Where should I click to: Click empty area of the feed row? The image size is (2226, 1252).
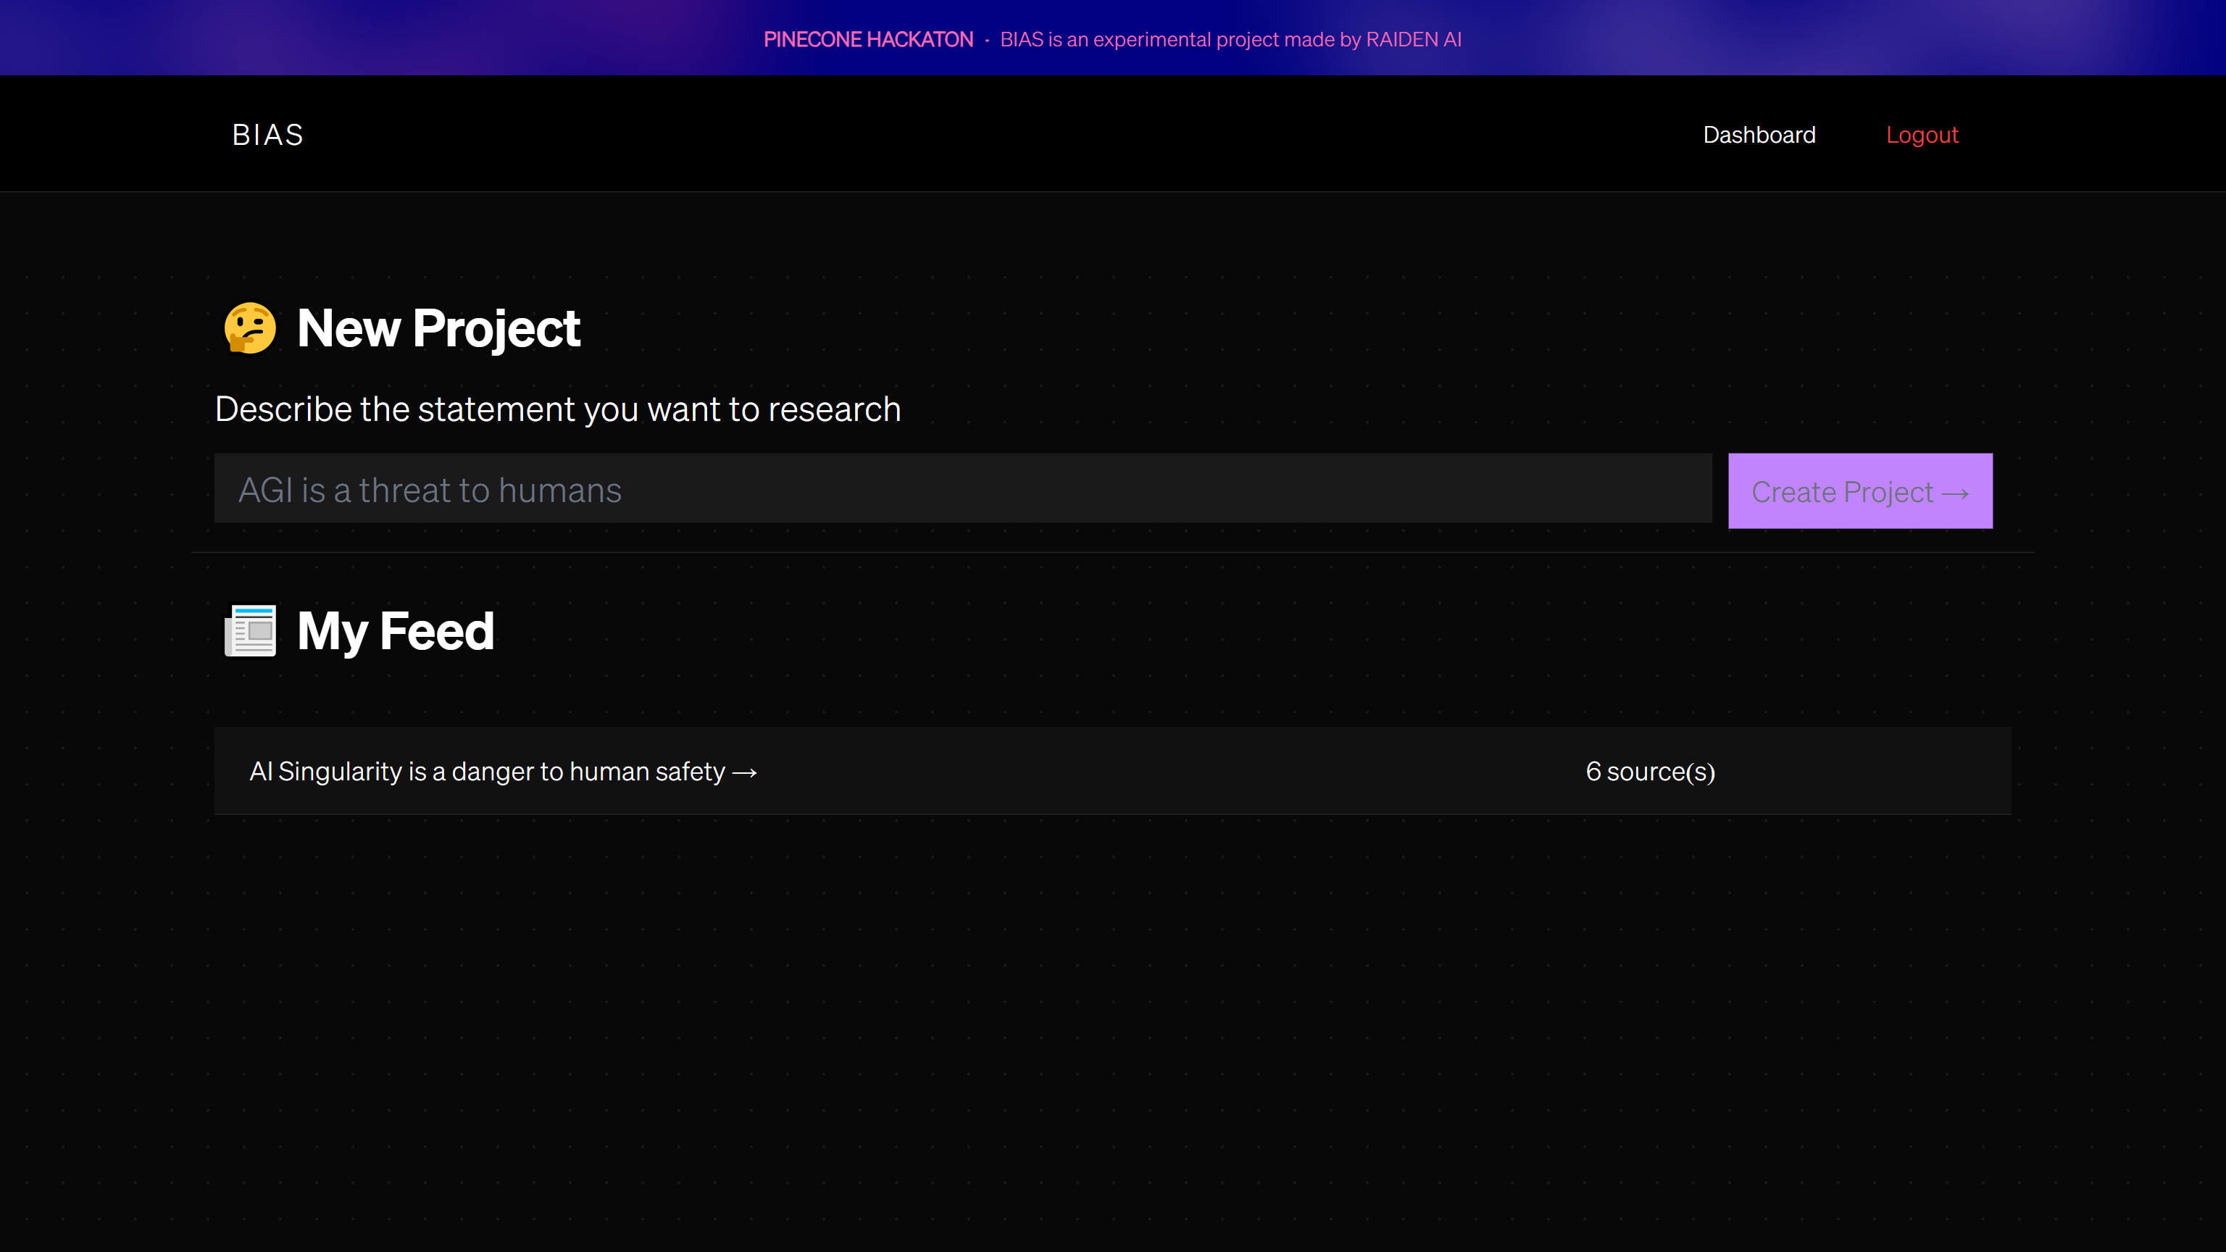tap(1167, 771)
